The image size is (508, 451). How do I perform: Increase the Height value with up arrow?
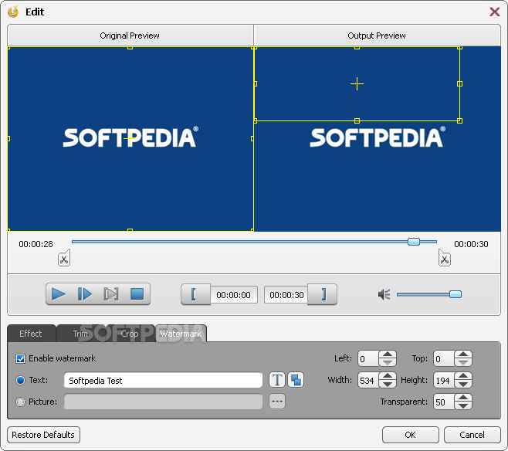pyautogui.click(x=463, y=376)
